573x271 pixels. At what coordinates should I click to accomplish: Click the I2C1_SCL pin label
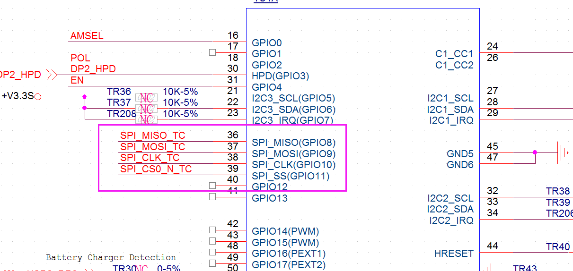[x=450, y=98]
